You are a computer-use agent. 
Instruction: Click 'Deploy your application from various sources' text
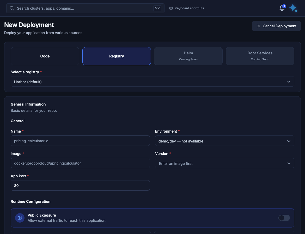coord(43,33)
